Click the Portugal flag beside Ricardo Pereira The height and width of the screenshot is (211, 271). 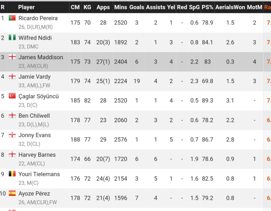tap(12, 18)
